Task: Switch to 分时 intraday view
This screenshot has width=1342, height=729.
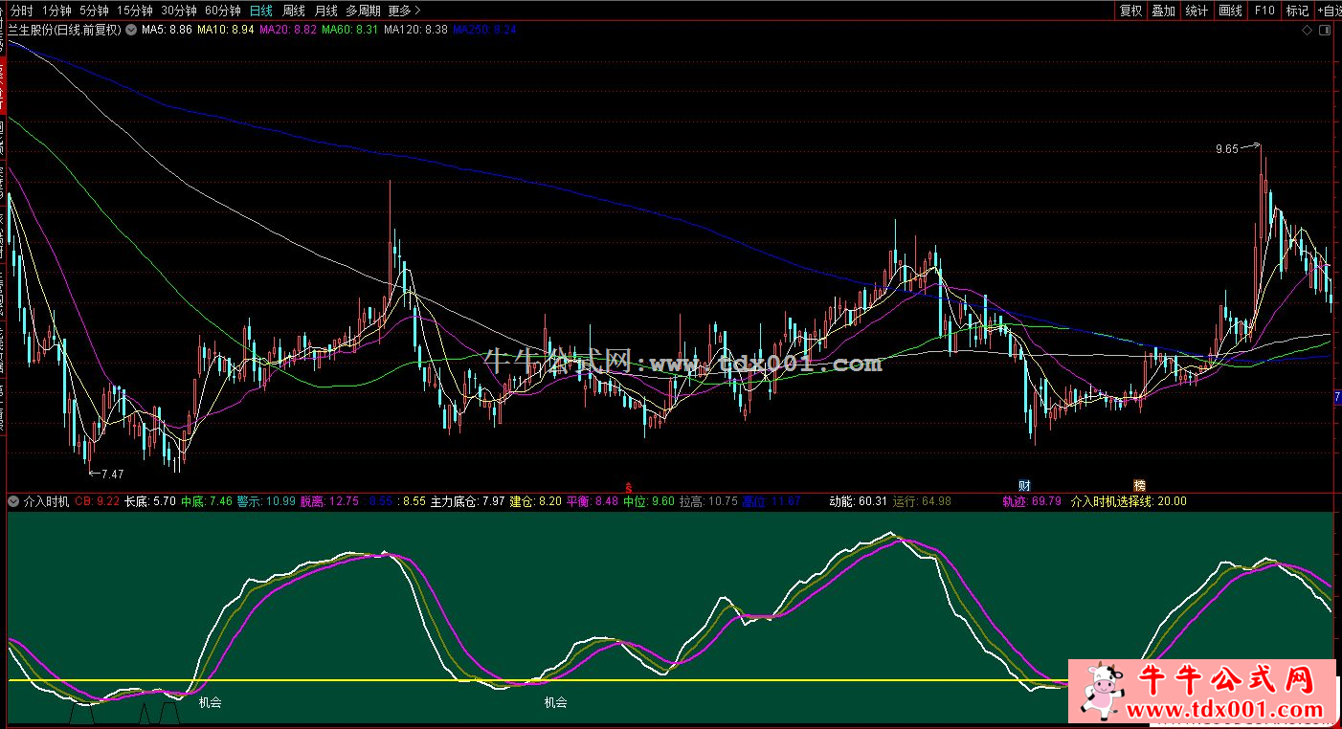Action: (21, 11)
